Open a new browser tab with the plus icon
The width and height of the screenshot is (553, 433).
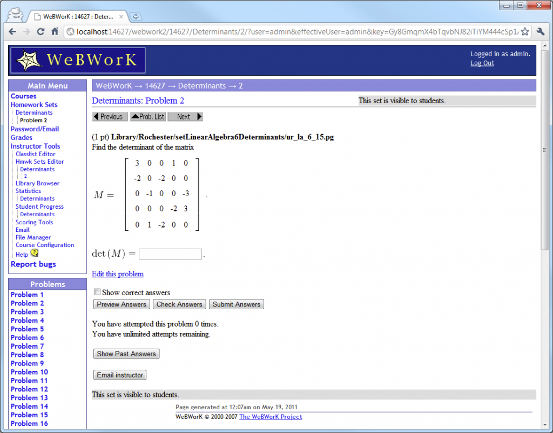point(134,16)
